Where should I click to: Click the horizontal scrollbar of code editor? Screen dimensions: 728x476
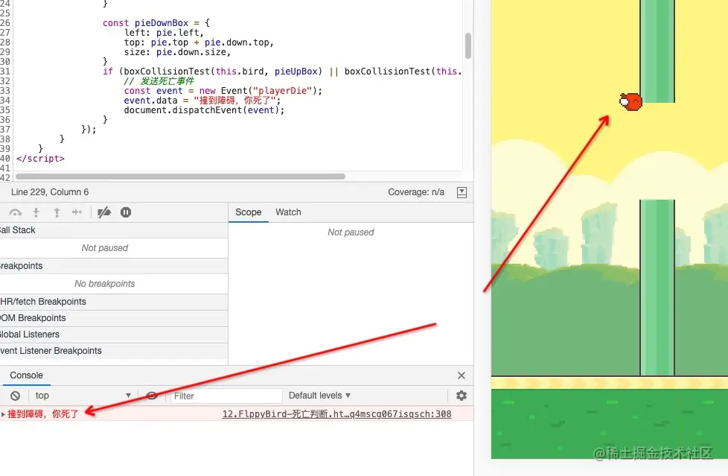pos(180,177)
